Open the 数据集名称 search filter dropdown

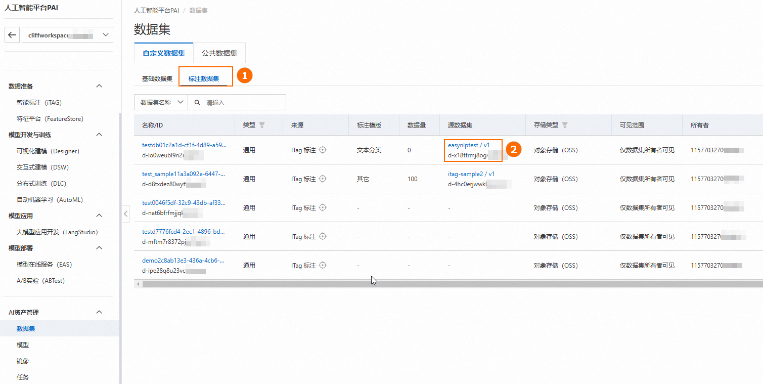pos(161,102)
